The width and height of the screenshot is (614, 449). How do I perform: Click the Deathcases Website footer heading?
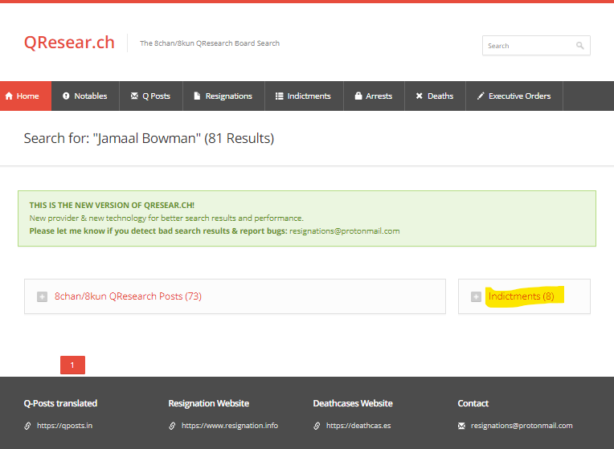pyautogui.click(x=353, y=403)
